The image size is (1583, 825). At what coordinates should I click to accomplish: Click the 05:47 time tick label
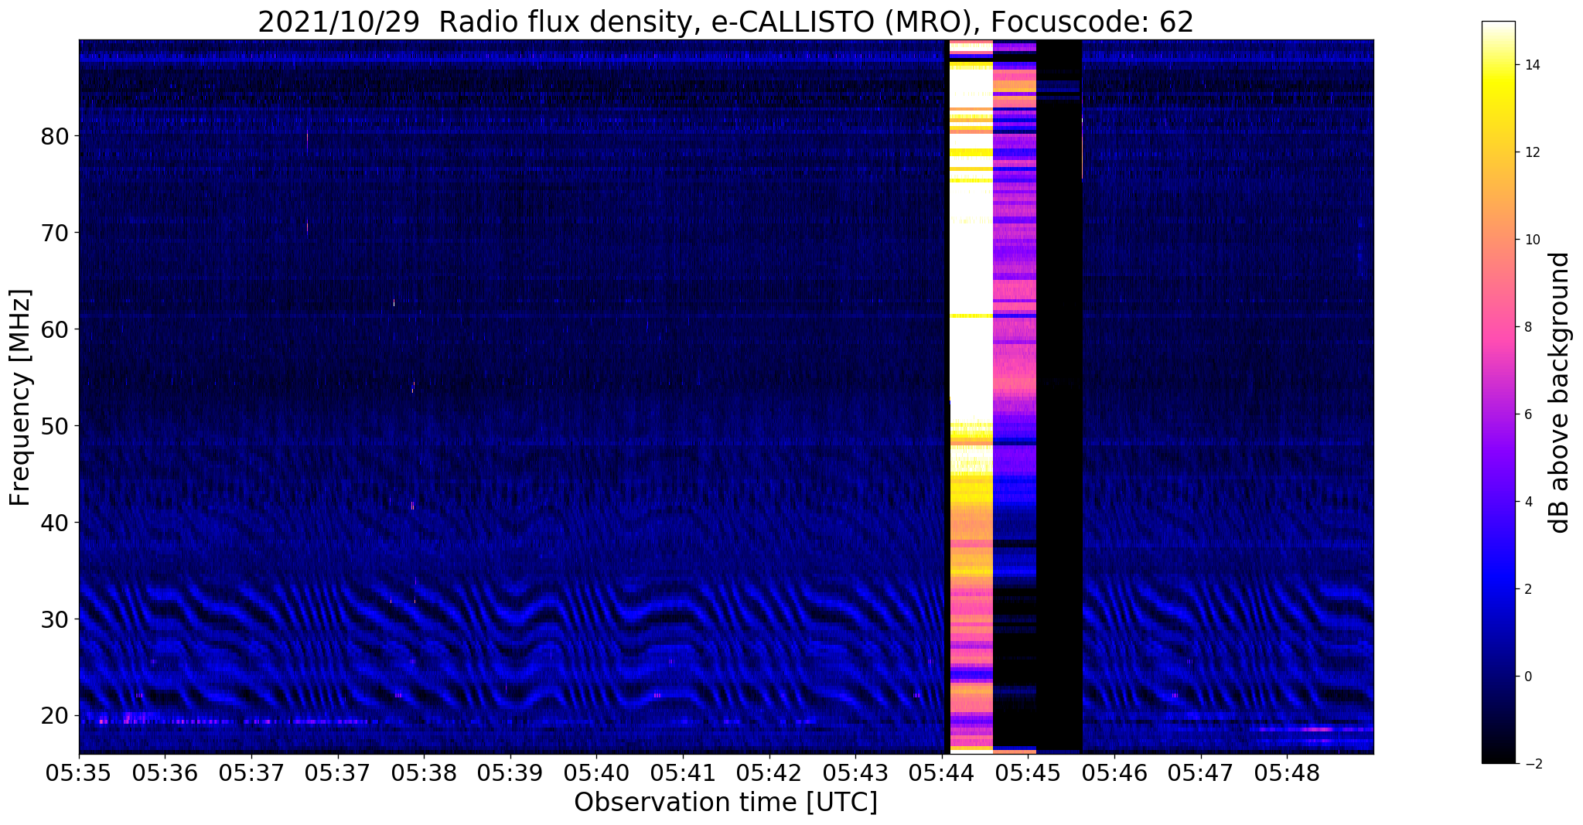(1201, 773)
